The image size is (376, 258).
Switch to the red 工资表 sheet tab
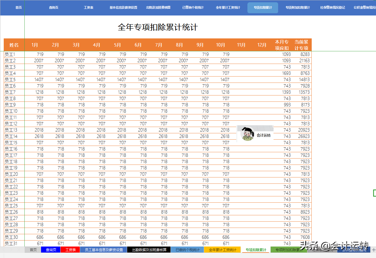70,250
